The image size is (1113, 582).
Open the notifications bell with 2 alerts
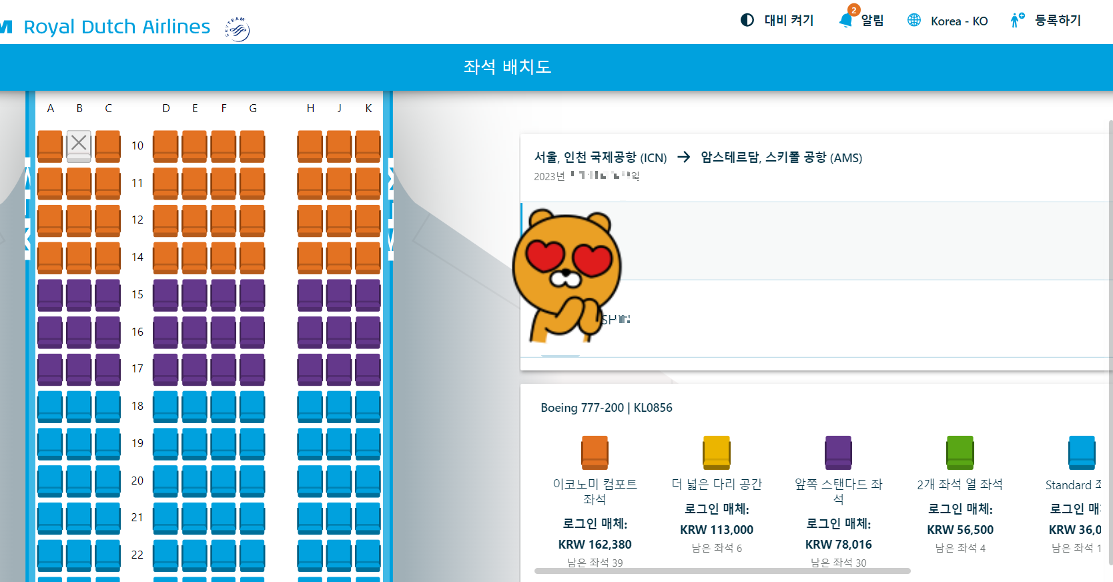tap(847, 18)
